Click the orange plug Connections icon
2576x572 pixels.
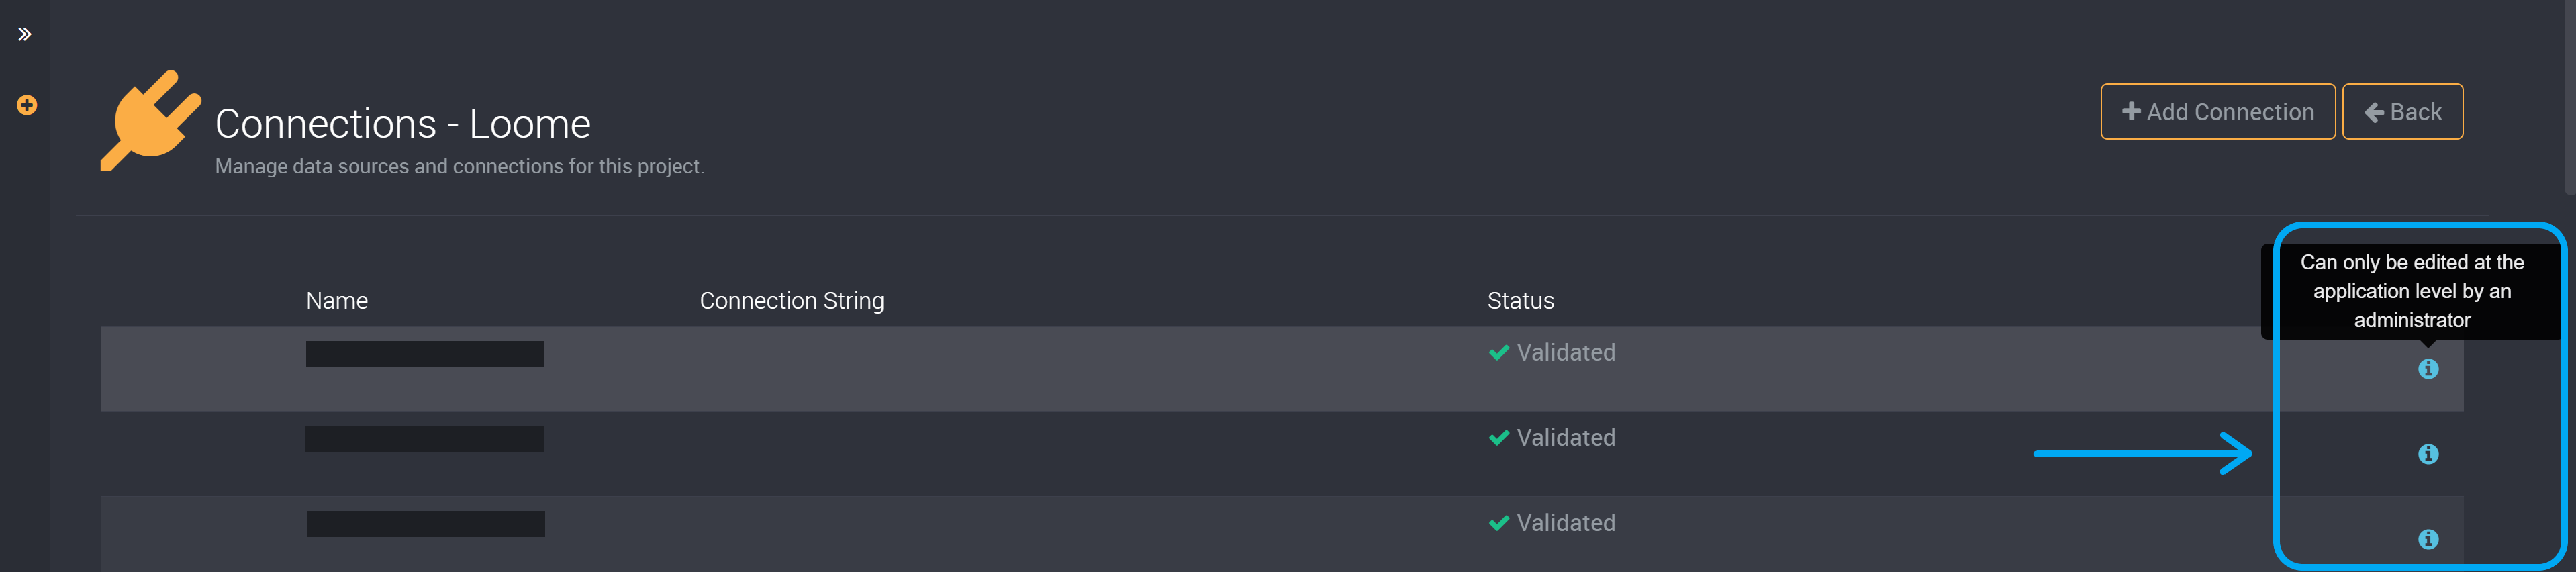(x=151, y=121)
